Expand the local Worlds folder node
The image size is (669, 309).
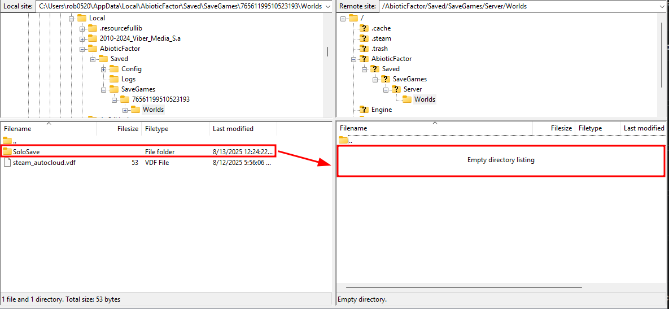[x=125, y=111]
